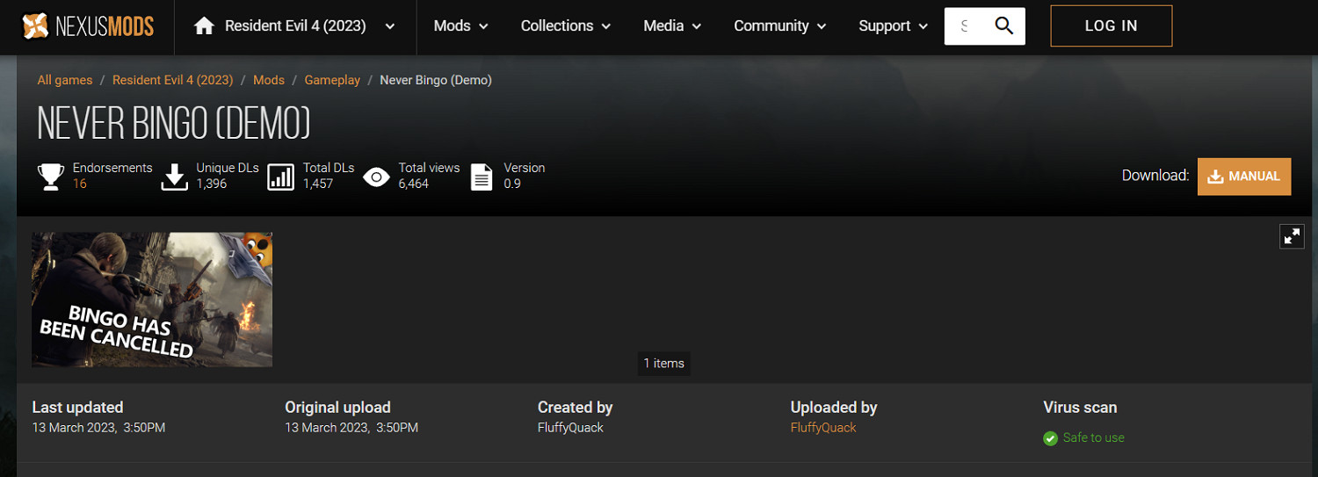Click the green Safe to use checkmark
Image resolution: width=1318 pixels, height=477 pixels.
coord(1050,438)
